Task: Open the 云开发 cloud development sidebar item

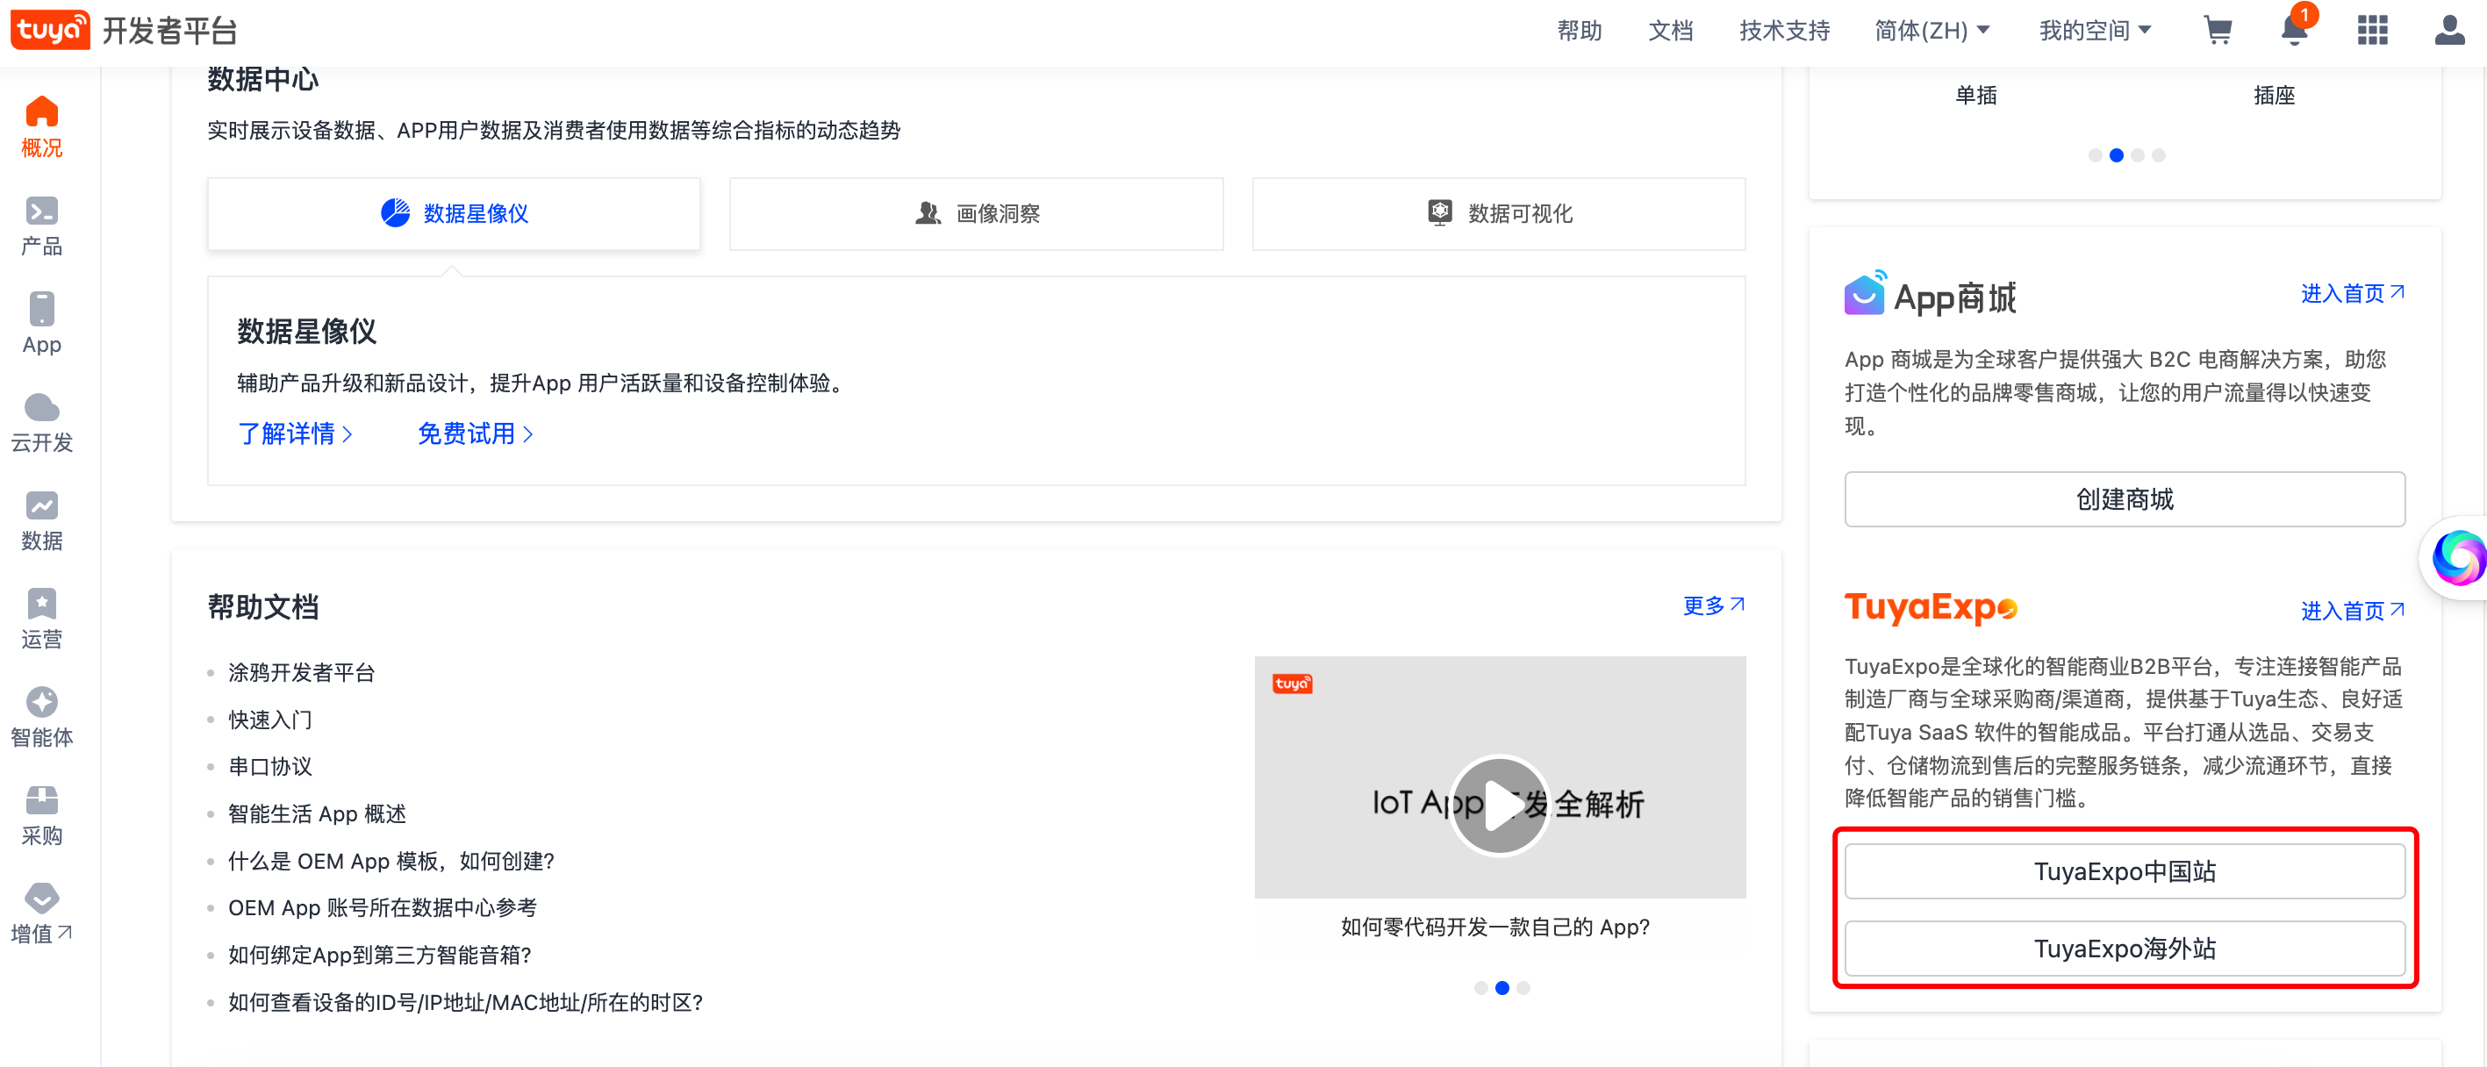Action: [41, 422]
